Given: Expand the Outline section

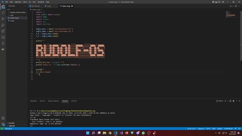Looking at the screenshot, I should pyautogui.click(x=17, y=123).
